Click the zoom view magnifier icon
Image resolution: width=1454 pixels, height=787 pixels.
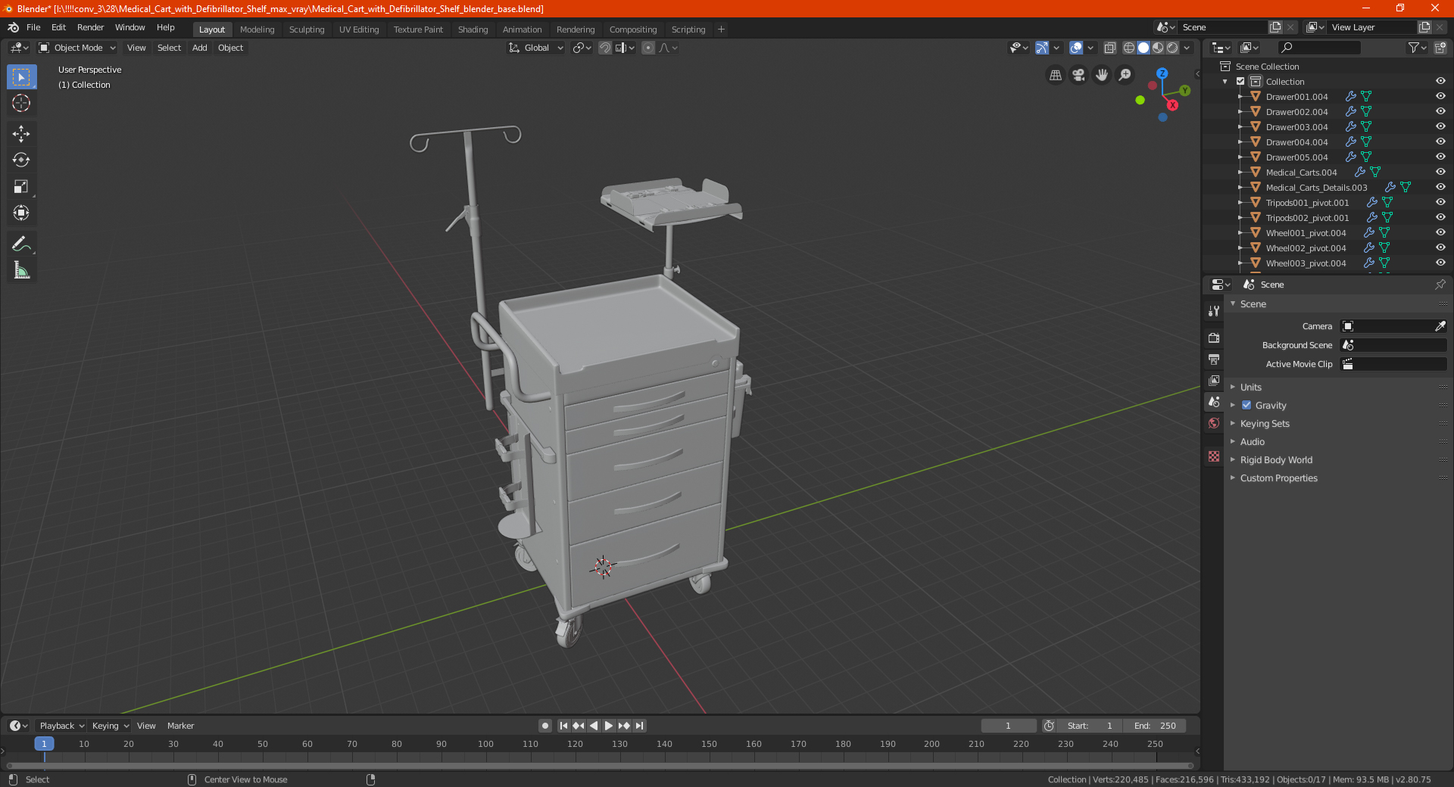[x=1125, y=75]
